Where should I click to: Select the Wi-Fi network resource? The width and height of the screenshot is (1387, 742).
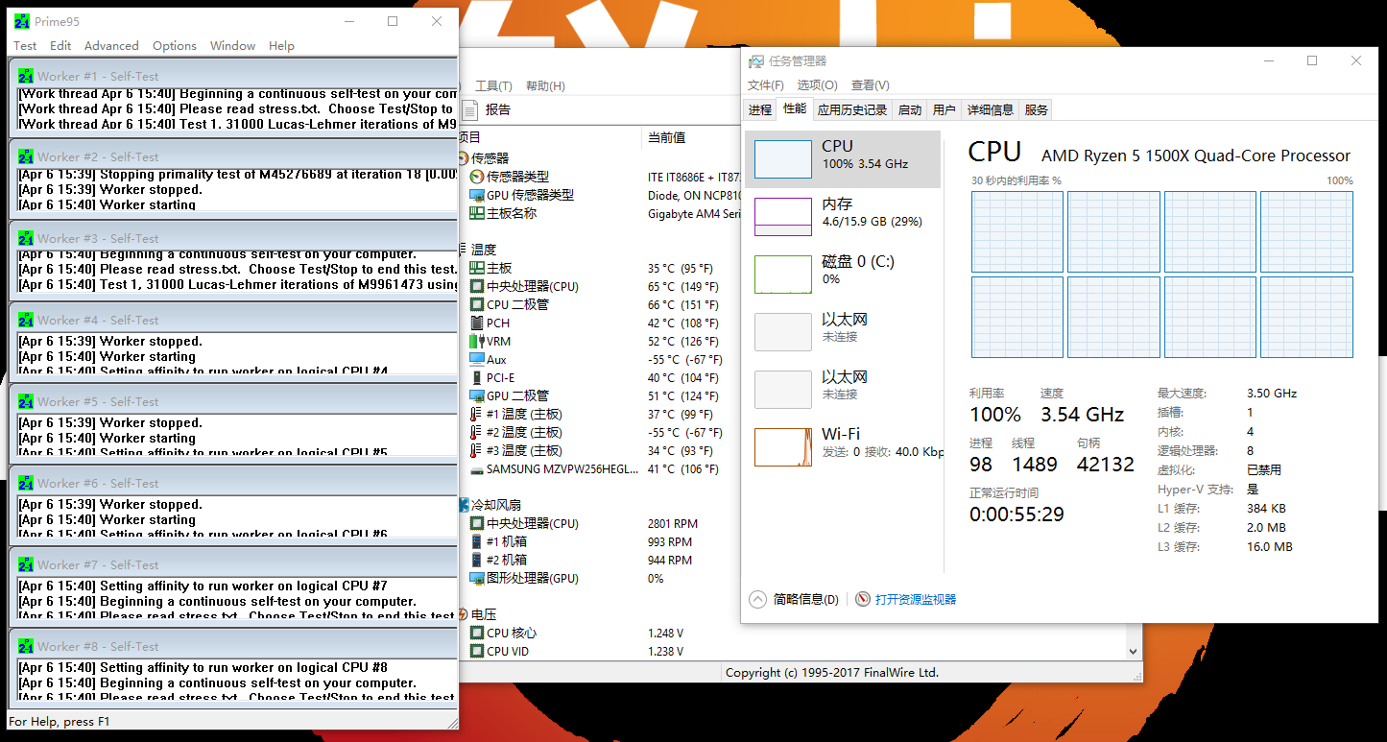click(843, 446)
